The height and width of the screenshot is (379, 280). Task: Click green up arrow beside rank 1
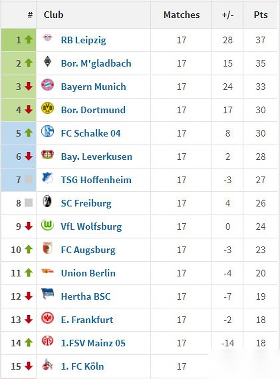(x=28, y=39)
